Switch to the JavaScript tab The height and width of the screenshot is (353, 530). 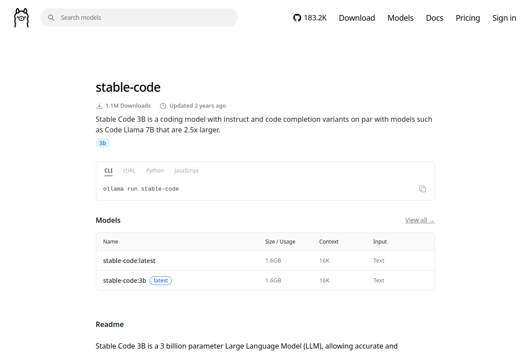tap(186, 171)
